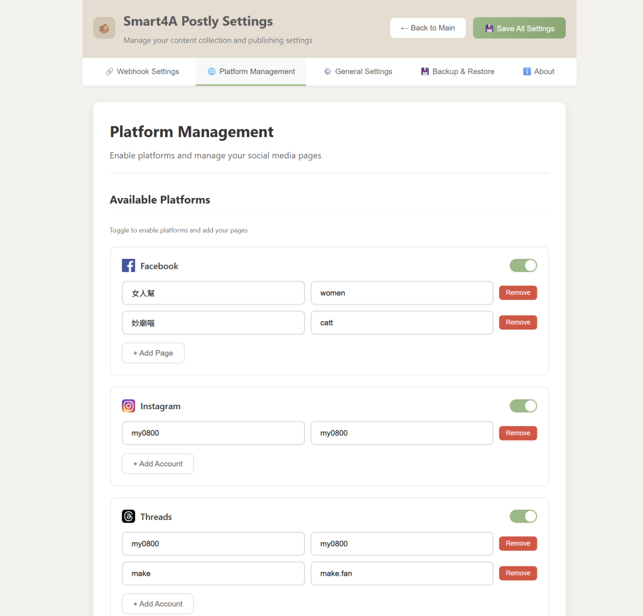Click the info icon on About tab
Image resolution: width=643 pixels, height=616 pixels.
[527, 72]
